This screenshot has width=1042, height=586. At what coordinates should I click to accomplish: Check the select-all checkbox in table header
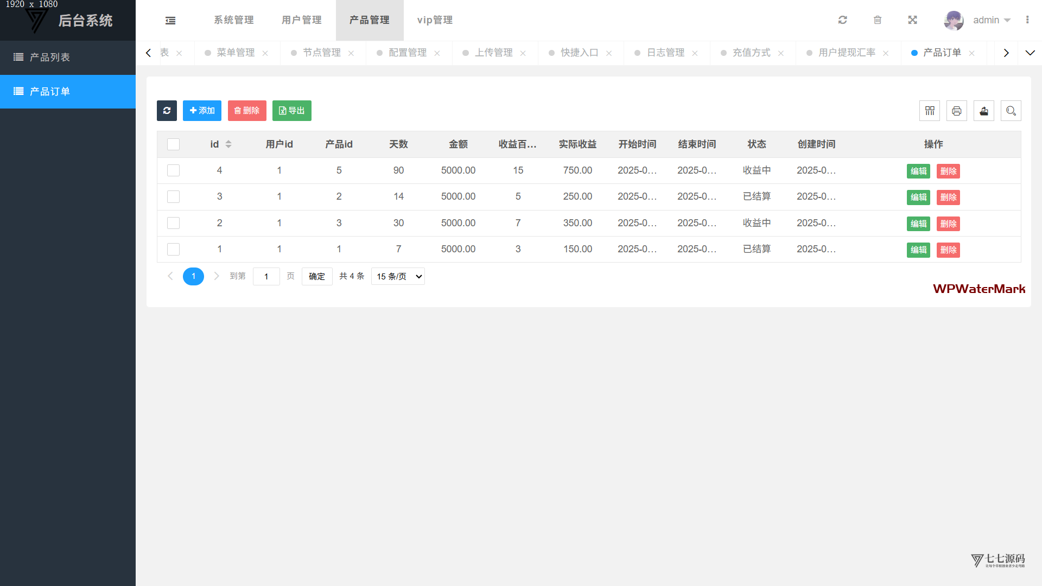[173, 144]
